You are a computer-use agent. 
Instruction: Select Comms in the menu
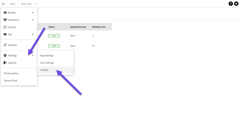coord(19,27)
